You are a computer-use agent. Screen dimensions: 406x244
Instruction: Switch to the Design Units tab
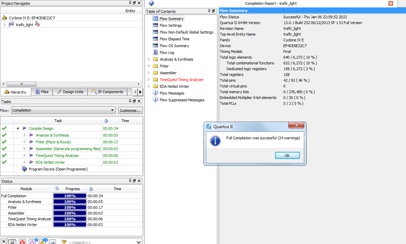click(x=70, y=92)
